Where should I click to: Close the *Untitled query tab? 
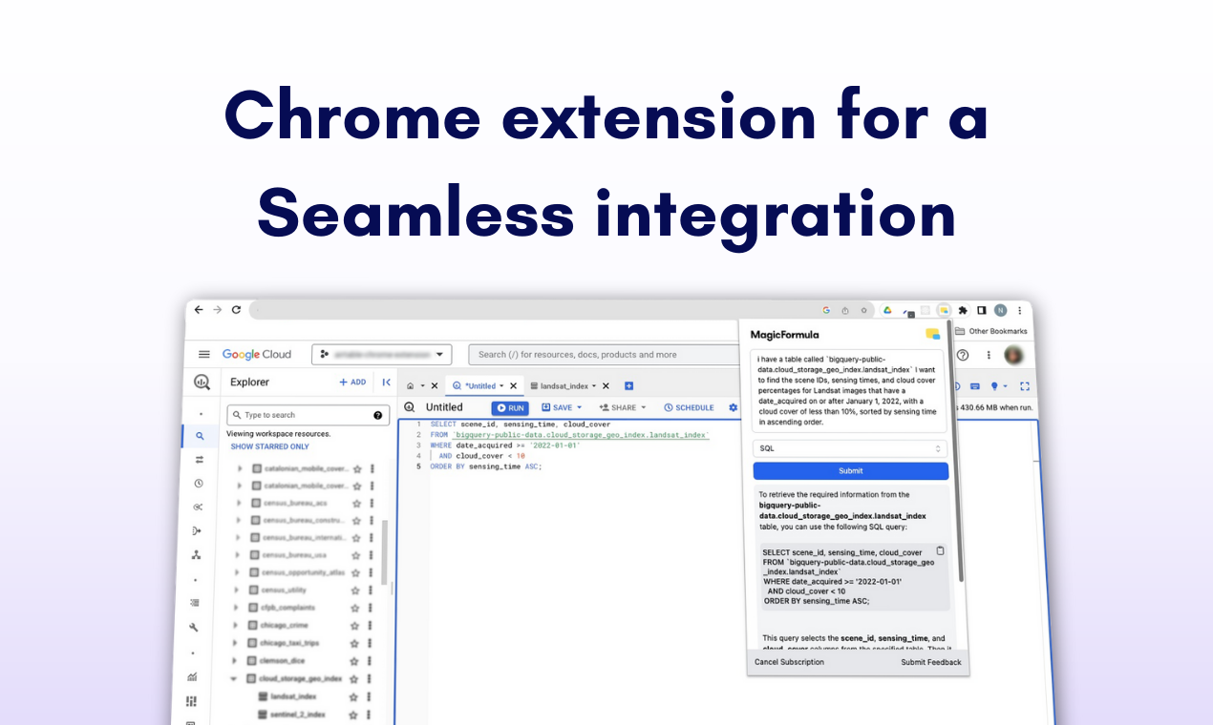[x=513, y=385]
